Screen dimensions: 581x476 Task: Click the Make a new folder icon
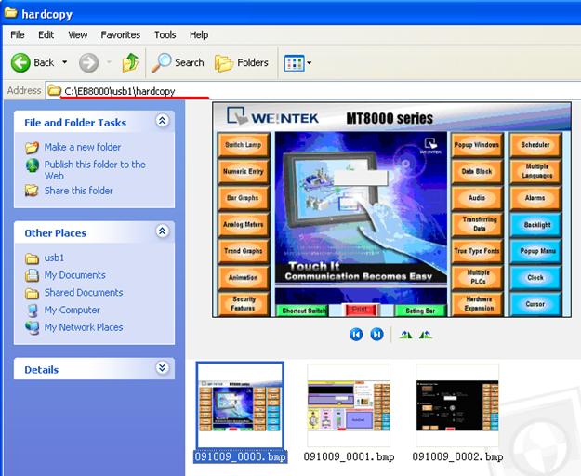(x=32, y=148)
